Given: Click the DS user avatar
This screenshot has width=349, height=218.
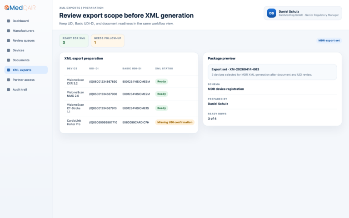Looking at the screenshot, I should (271, 13).
